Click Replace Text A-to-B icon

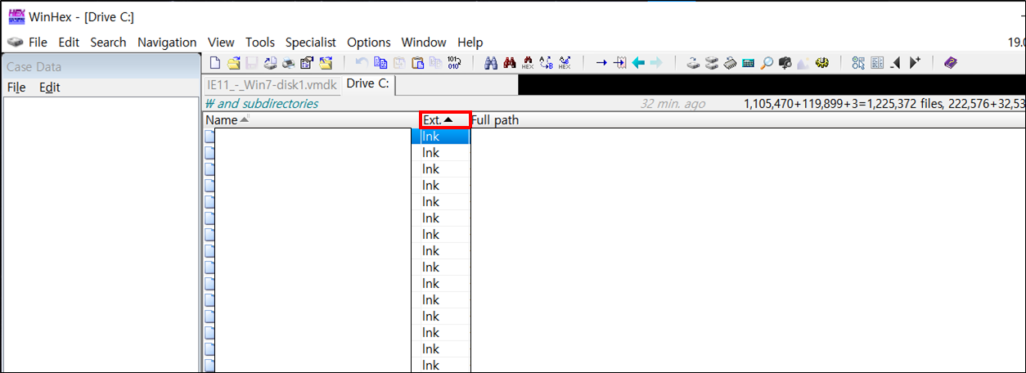(x=546, y=62)
